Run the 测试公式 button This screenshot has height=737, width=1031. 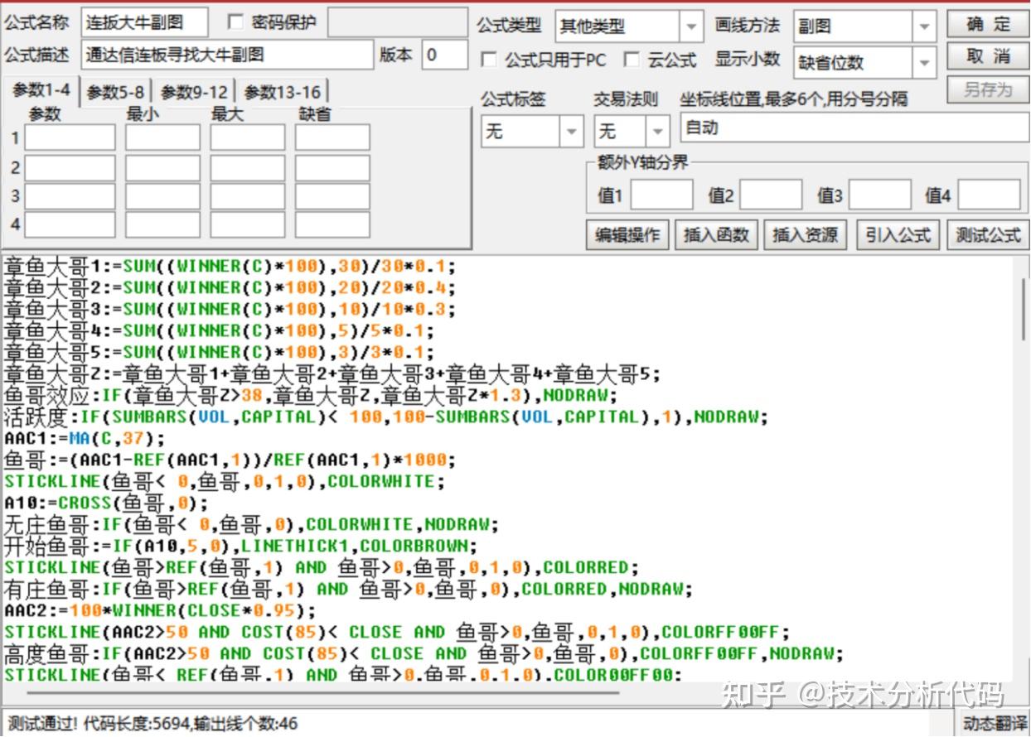[x=988, y=235]
